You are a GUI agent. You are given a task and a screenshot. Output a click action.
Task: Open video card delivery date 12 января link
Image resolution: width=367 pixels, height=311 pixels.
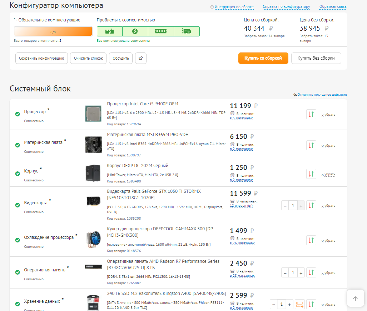241,206
